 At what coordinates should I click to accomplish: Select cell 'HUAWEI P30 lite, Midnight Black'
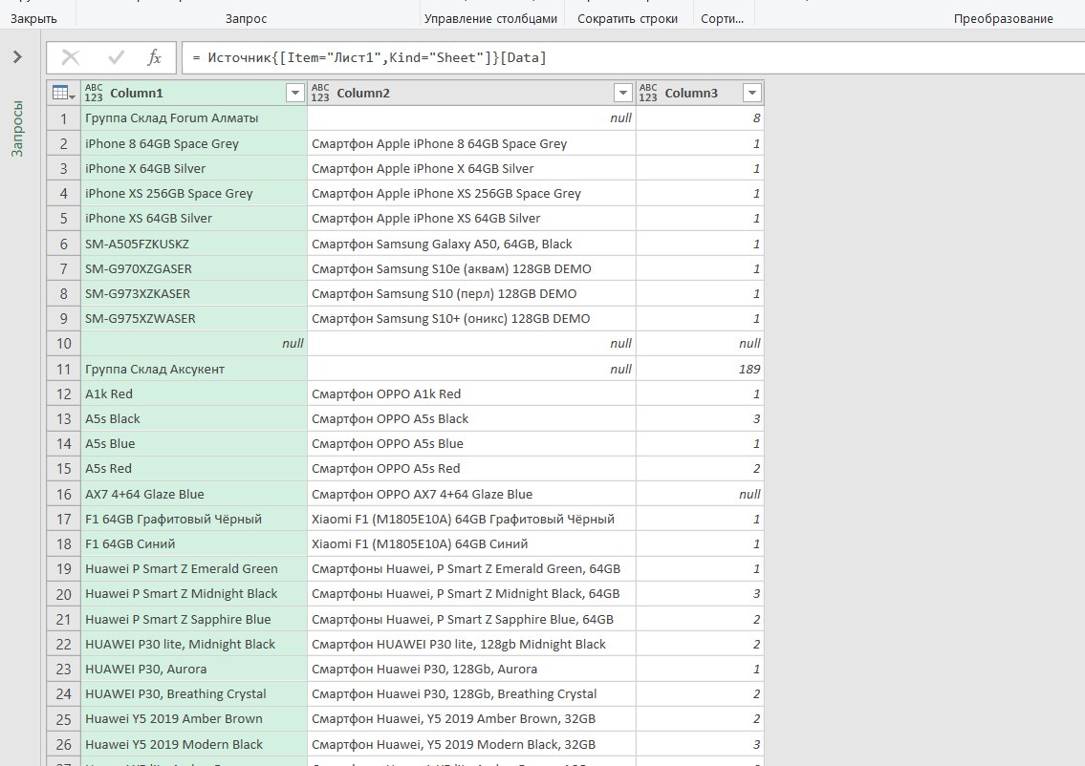[x=194, y=645]
